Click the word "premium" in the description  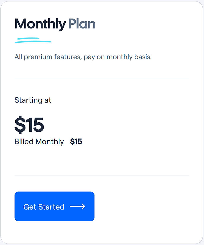click(39, 57)
